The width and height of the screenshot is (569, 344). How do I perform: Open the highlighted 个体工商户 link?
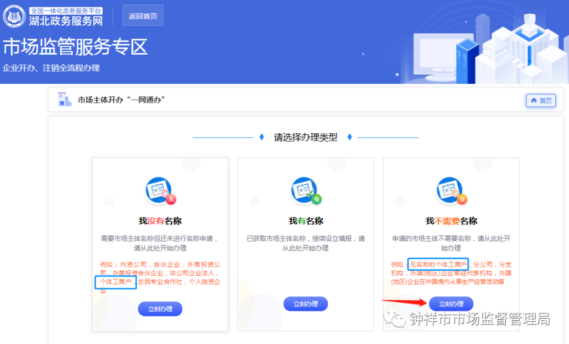(115, 282)
